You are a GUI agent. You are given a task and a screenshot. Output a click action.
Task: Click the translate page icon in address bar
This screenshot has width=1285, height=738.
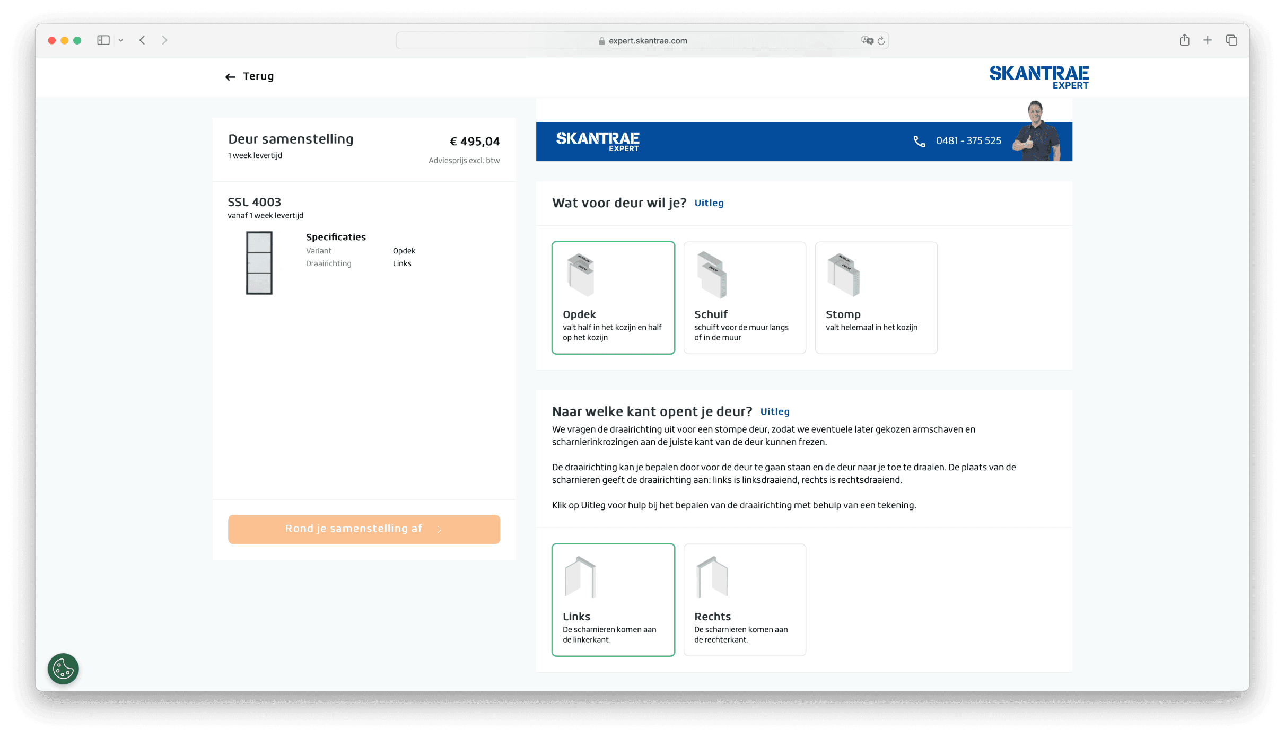(x=867, y=41)
